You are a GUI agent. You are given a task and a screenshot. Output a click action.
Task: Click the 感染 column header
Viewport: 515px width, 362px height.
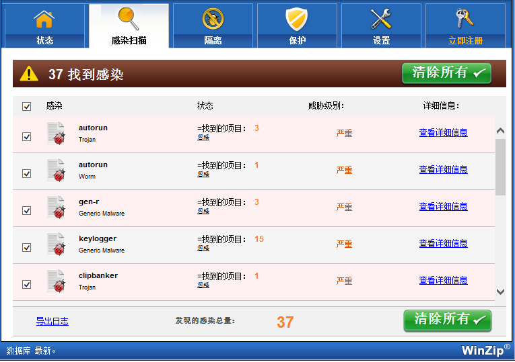(x=55, y=106)
